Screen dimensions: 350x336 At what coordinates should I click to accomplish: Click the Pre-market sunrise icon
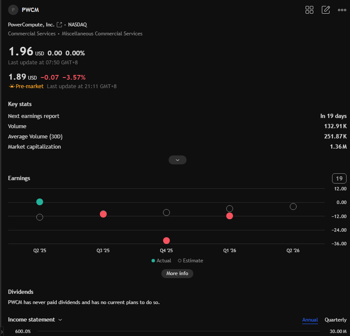tap(12, 86)
